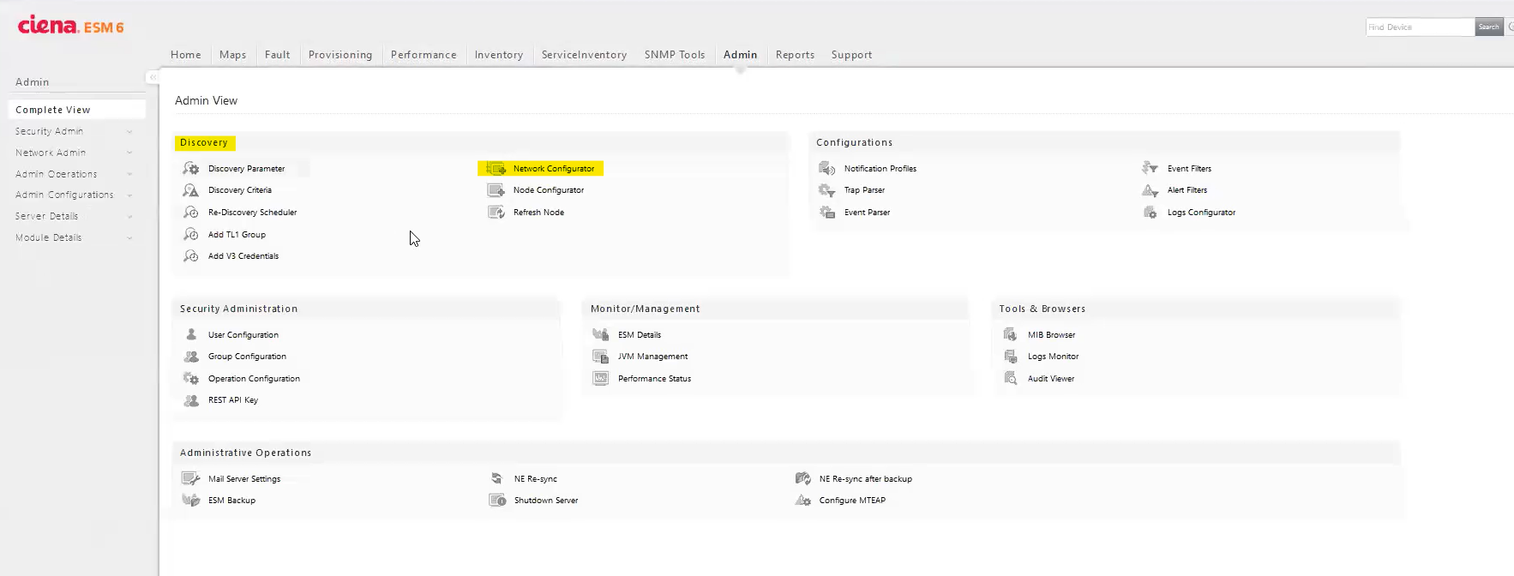
Task: Click the Re-Discovery Scheduler icon
Action: click(x=191, y=212)
